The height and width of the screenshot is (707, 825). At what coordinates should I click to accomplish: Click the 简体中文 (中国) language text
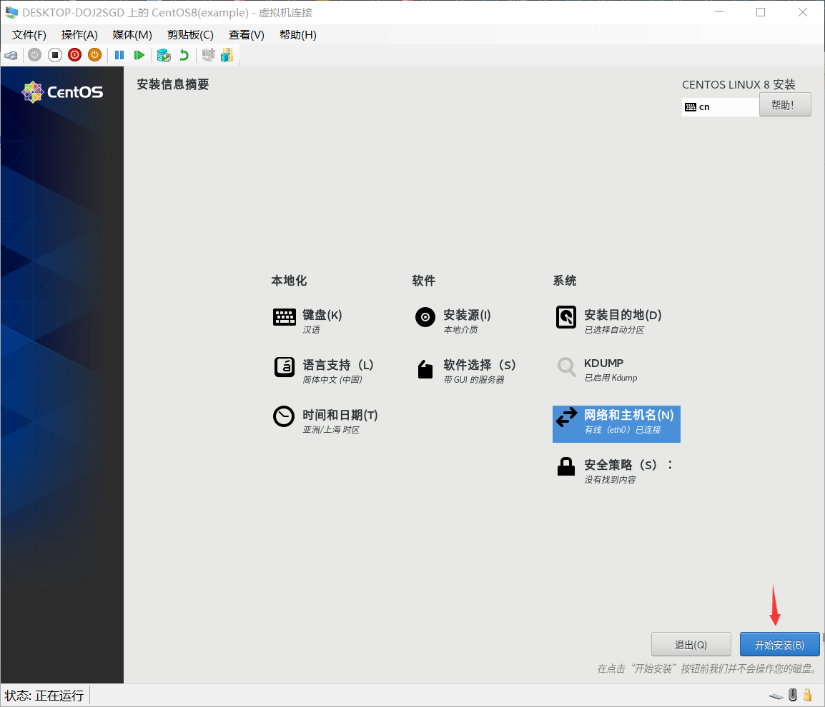coord(332,379)
